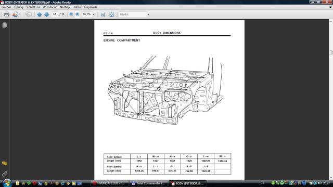Screen dimensions: 333x187
Task: Click the page number input field
Action: pos(55,14)
